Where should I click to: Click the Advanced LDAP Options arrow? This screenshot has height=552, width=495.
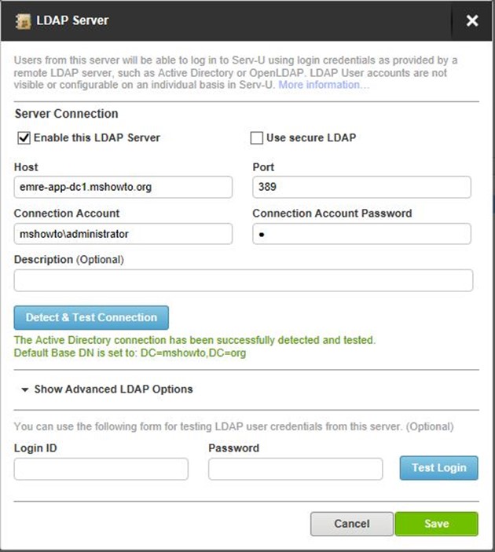coord(24,389)
